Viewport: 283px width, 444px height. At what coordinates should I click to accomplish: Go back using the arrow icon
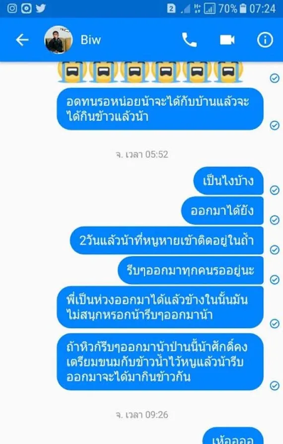pyautogui.click(x=22, y=40)
